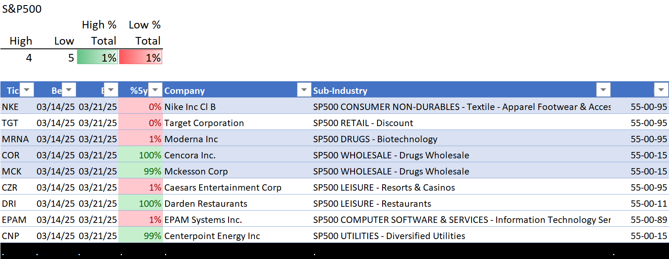
Task: Open the End date column filter dropdown
Action: 111,90
